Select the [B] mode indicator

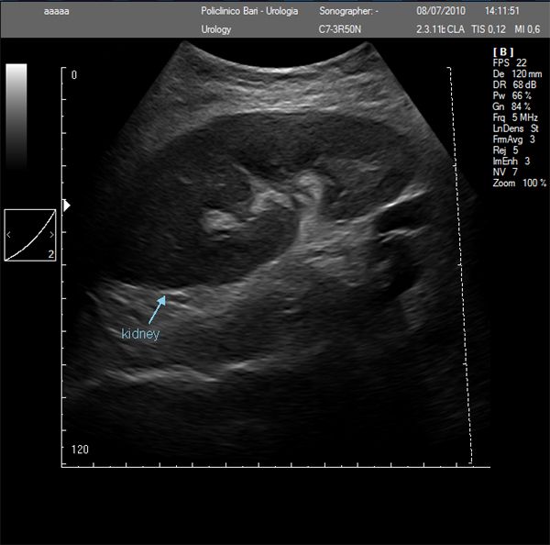(503, 51)
